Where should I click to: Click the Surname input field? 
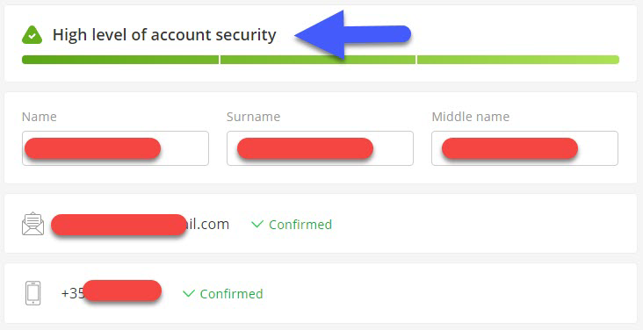click(320, 148)
